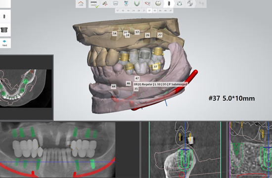Select implant label 14 on the 3D model

[115, 34]
